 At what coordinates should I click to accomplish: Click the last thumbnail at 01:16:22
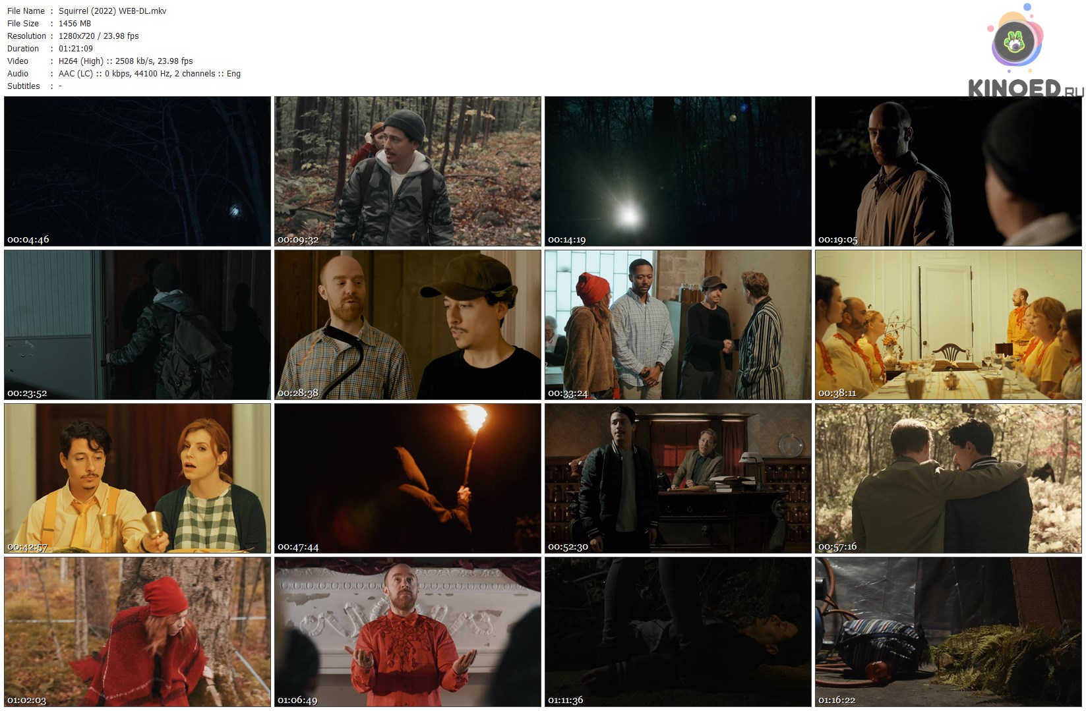[948, 632]
